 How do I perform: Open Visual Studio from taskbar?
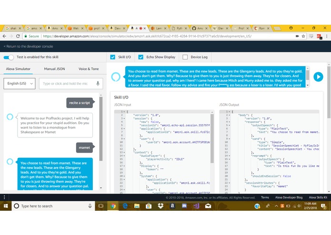coord(196,206)
